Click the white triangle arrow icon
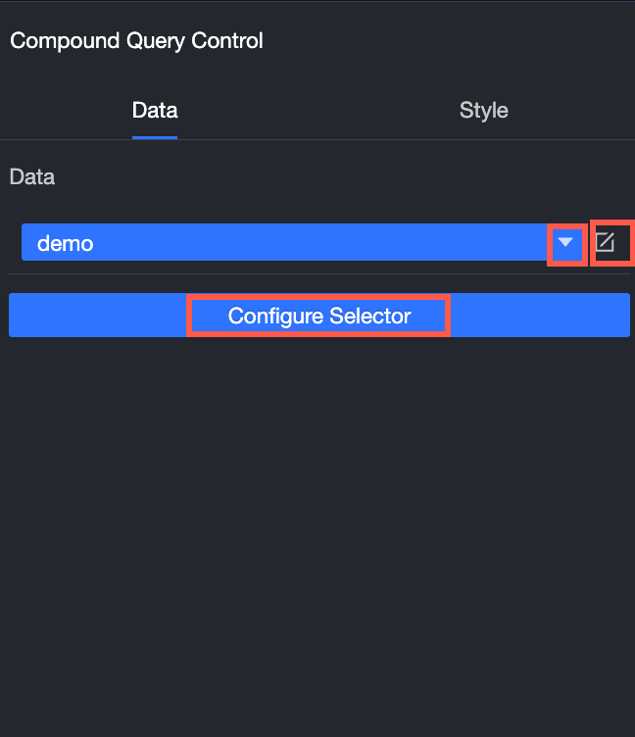 pyautogui.click(x=565, y=242)
